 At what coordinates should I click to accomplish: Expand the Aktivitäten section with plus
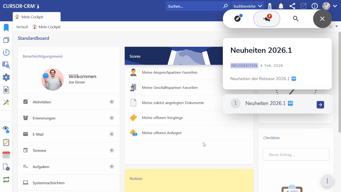112,102
